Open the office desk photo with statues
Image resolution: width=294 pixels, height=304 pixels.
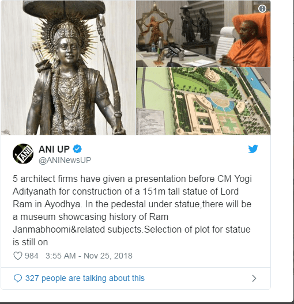(203, 33)
